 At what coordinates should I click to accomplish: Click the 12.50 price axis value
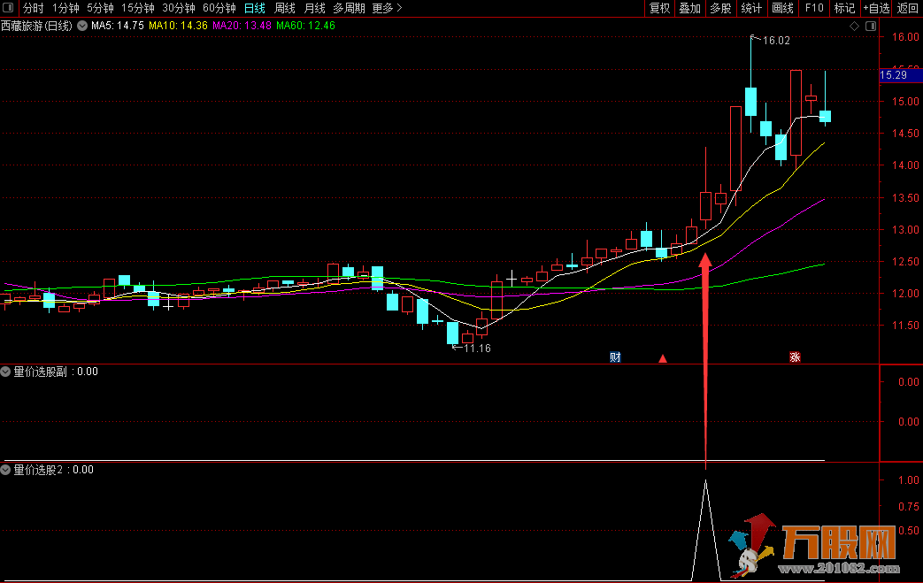(904, 261)
